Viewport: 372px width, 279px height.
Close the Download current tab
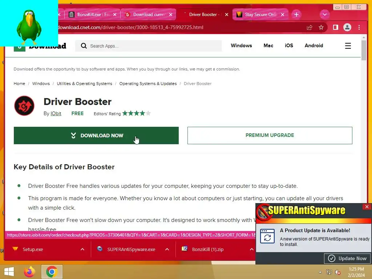click(171, 15)
